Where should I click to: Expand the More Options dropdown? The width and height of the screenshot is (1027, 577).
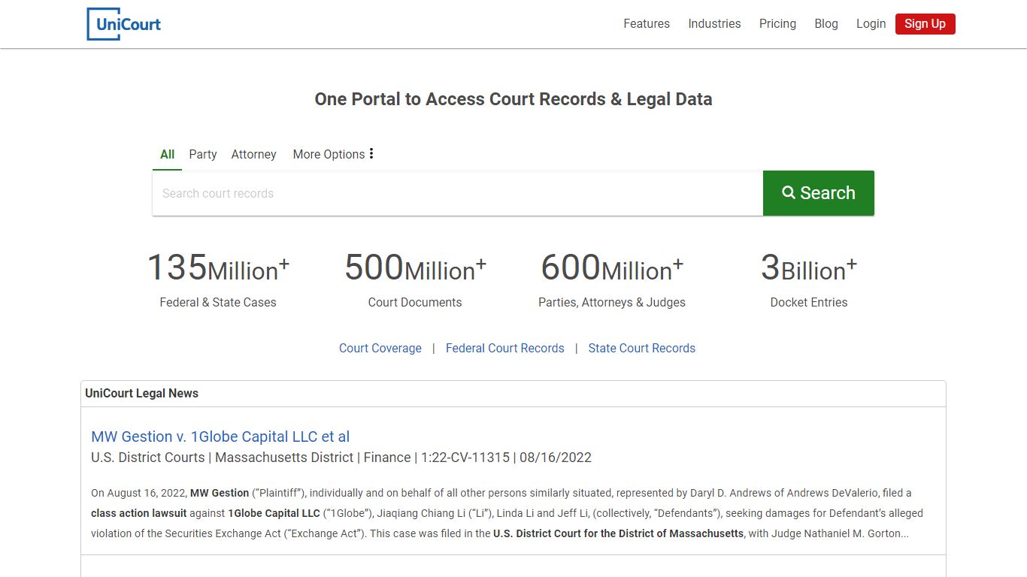[x=333, y=154]
